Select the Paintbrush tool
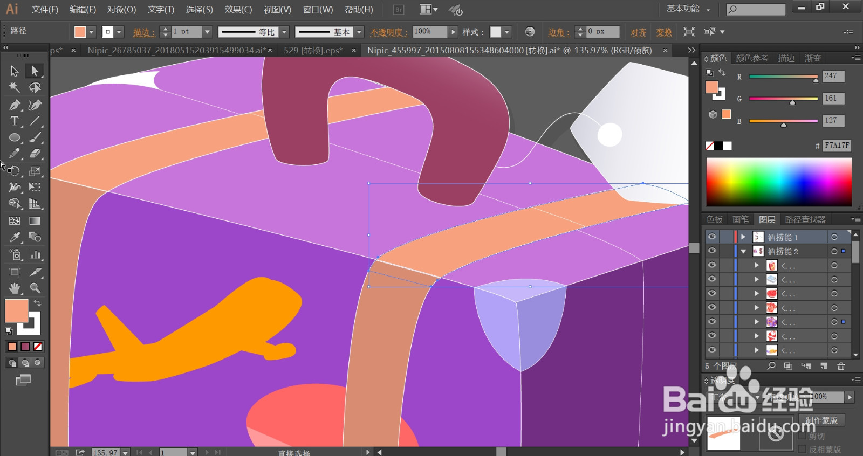 click(35, 137)
